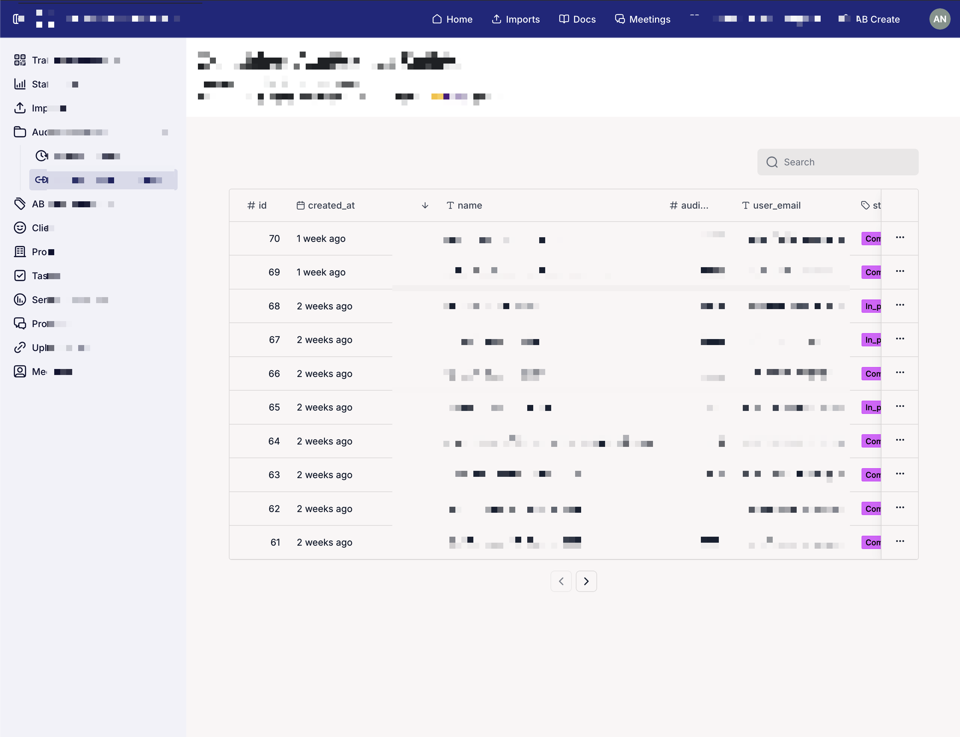Go to next page arrow
Screen dimensions: 960x737
tap(586, 581)
